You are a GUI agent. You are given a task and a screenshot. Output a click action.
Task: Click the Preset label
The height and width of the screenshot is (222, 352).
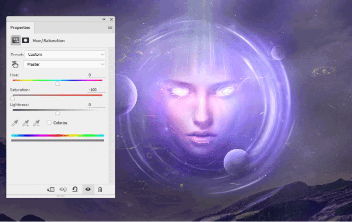tap(17, 55)
